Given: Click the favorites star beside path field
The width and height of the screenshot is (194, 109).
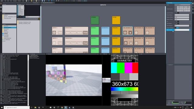Looking at the screenshot, I should 39,19.
